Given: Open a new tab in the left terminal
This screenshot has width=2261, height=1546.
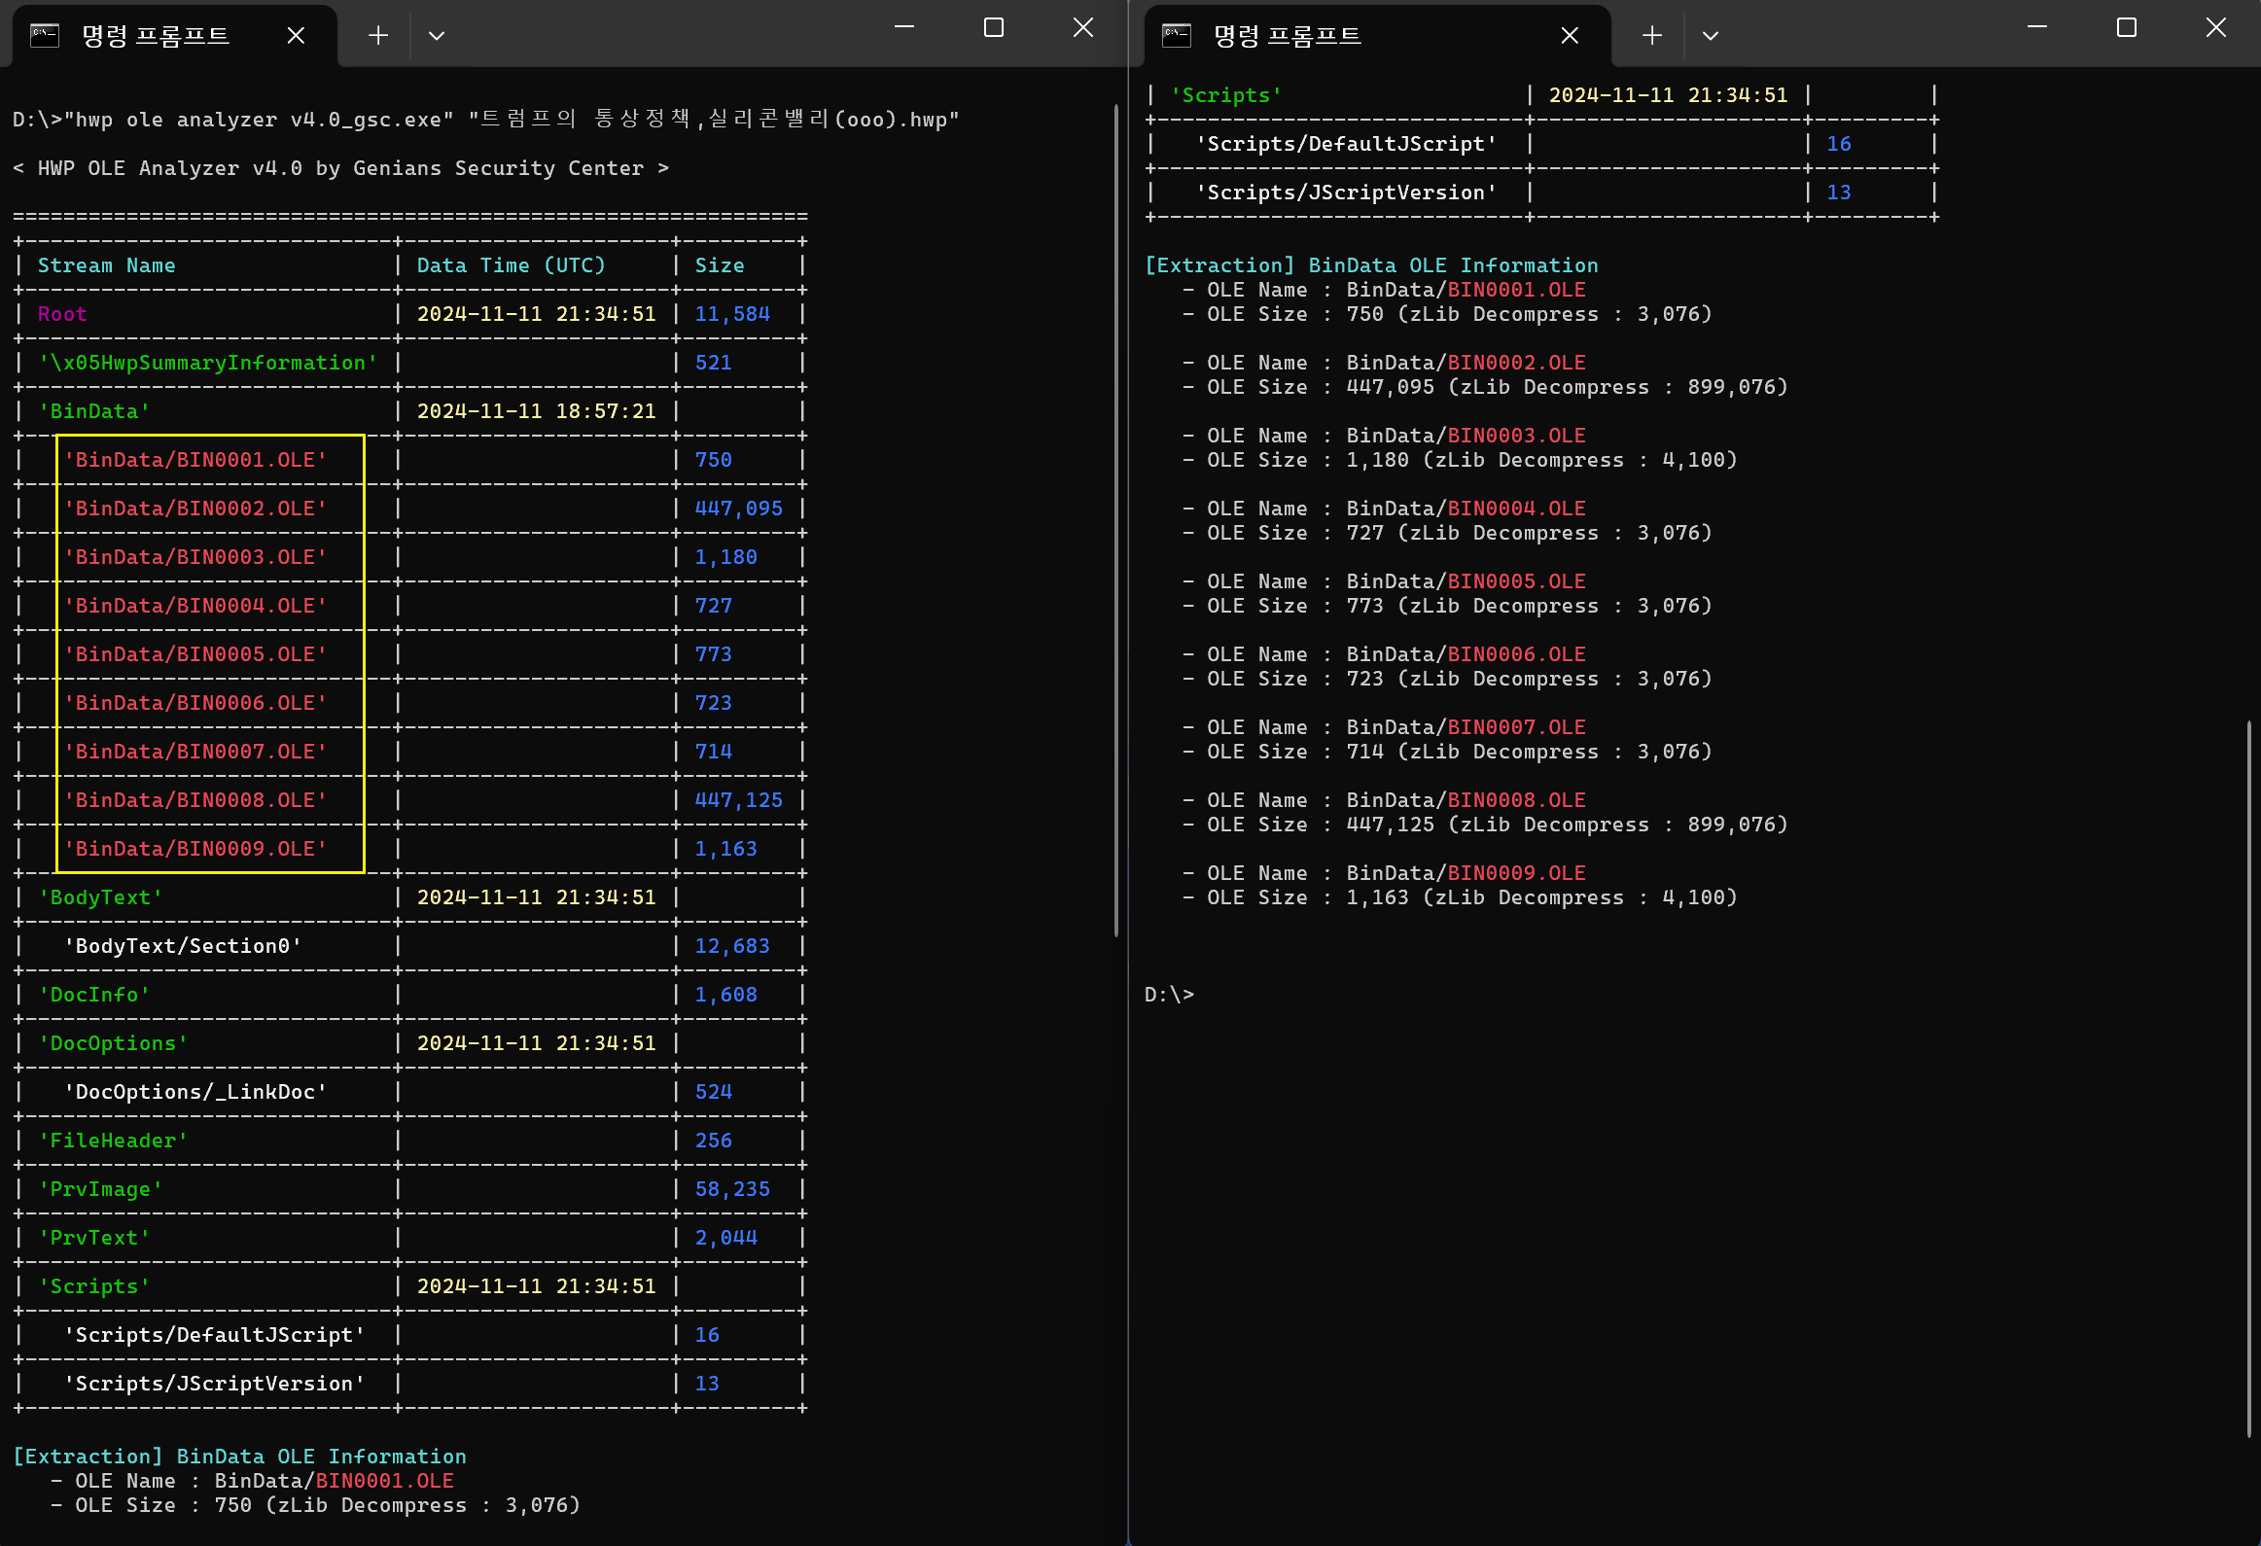Looking at the screenshot, I should pyautogui.click(x=378, y=36).
